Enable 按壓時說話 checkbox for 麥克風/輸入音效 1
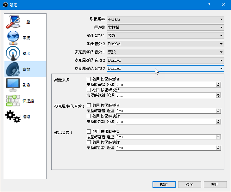The image size is (231, 192). [89, 116]
